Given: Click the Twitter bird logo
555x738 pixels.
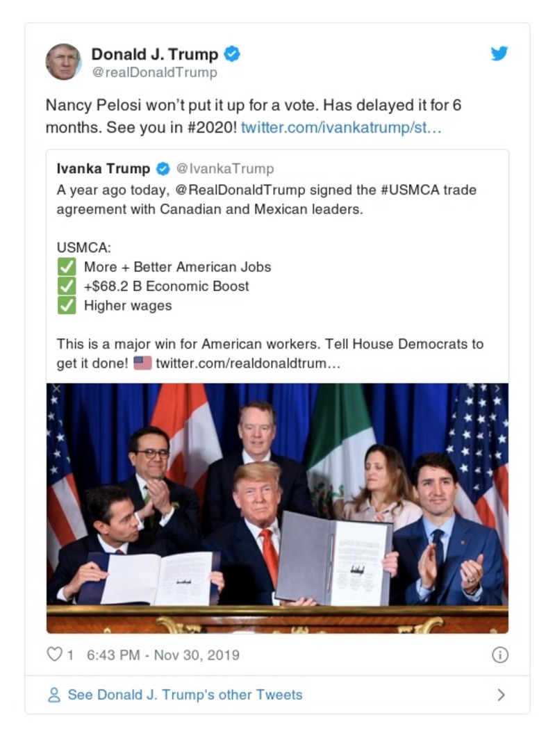Looking at the screenshot, I should [499, 54].
